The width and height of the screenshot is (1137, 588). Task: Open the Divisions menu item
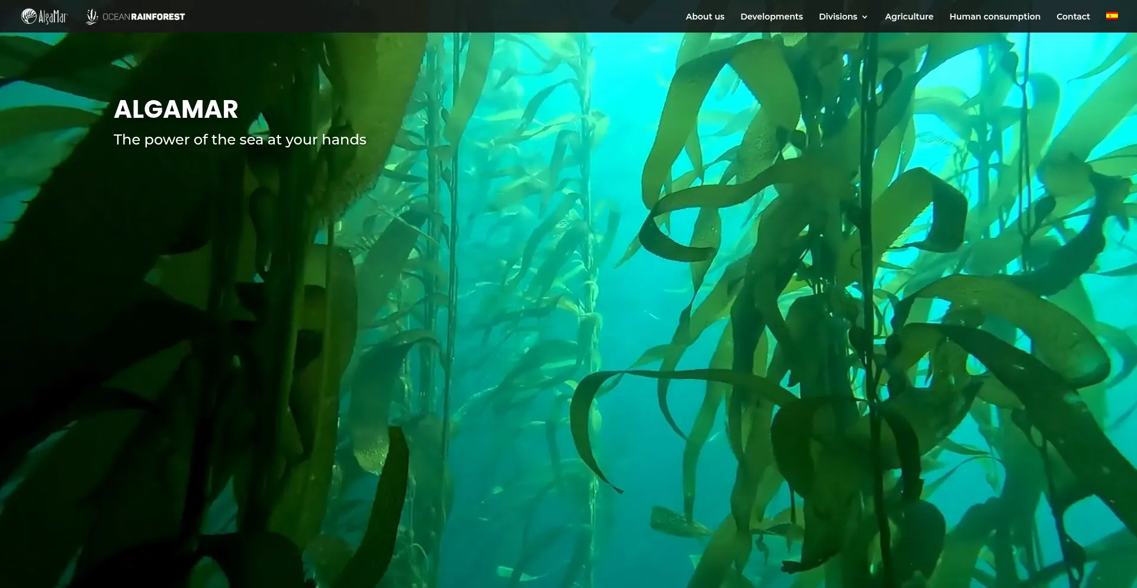click(837, 17)
